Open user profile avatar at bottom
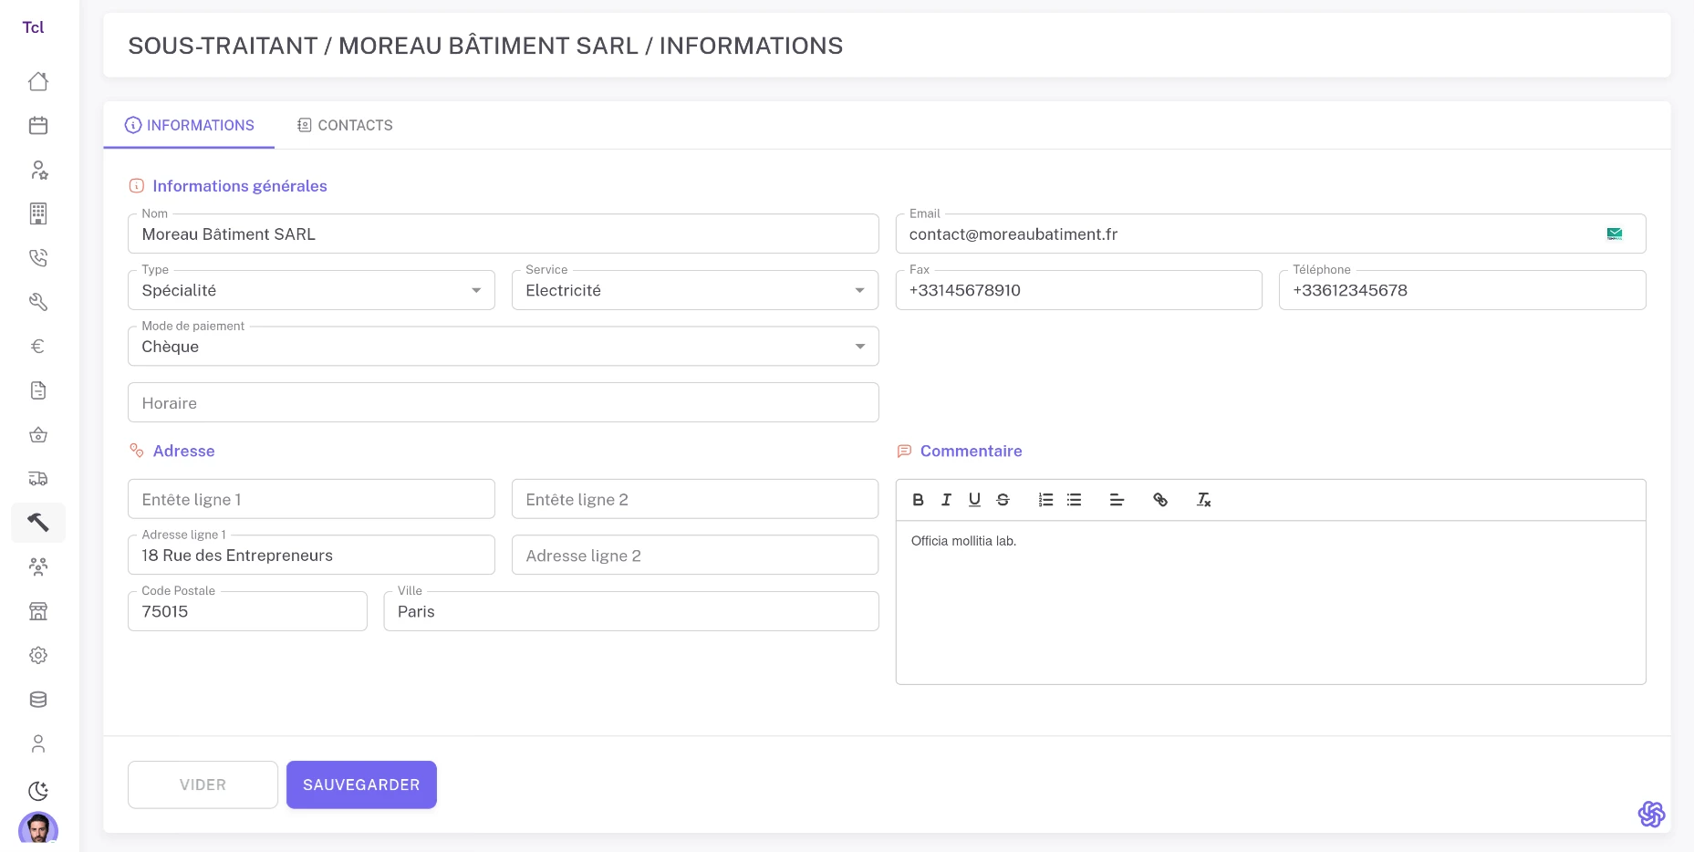 click(38, 828)
